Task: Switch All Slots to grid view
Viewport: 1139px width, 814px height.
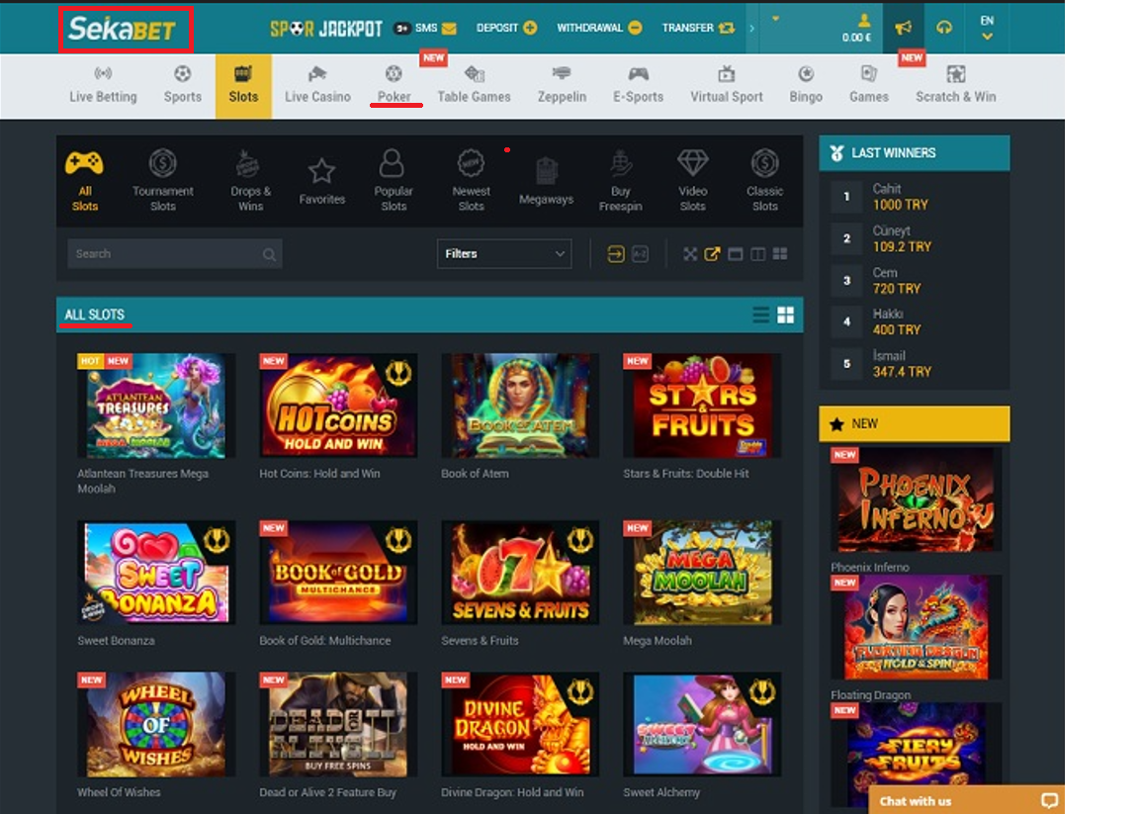Action: tap(785, 315)
